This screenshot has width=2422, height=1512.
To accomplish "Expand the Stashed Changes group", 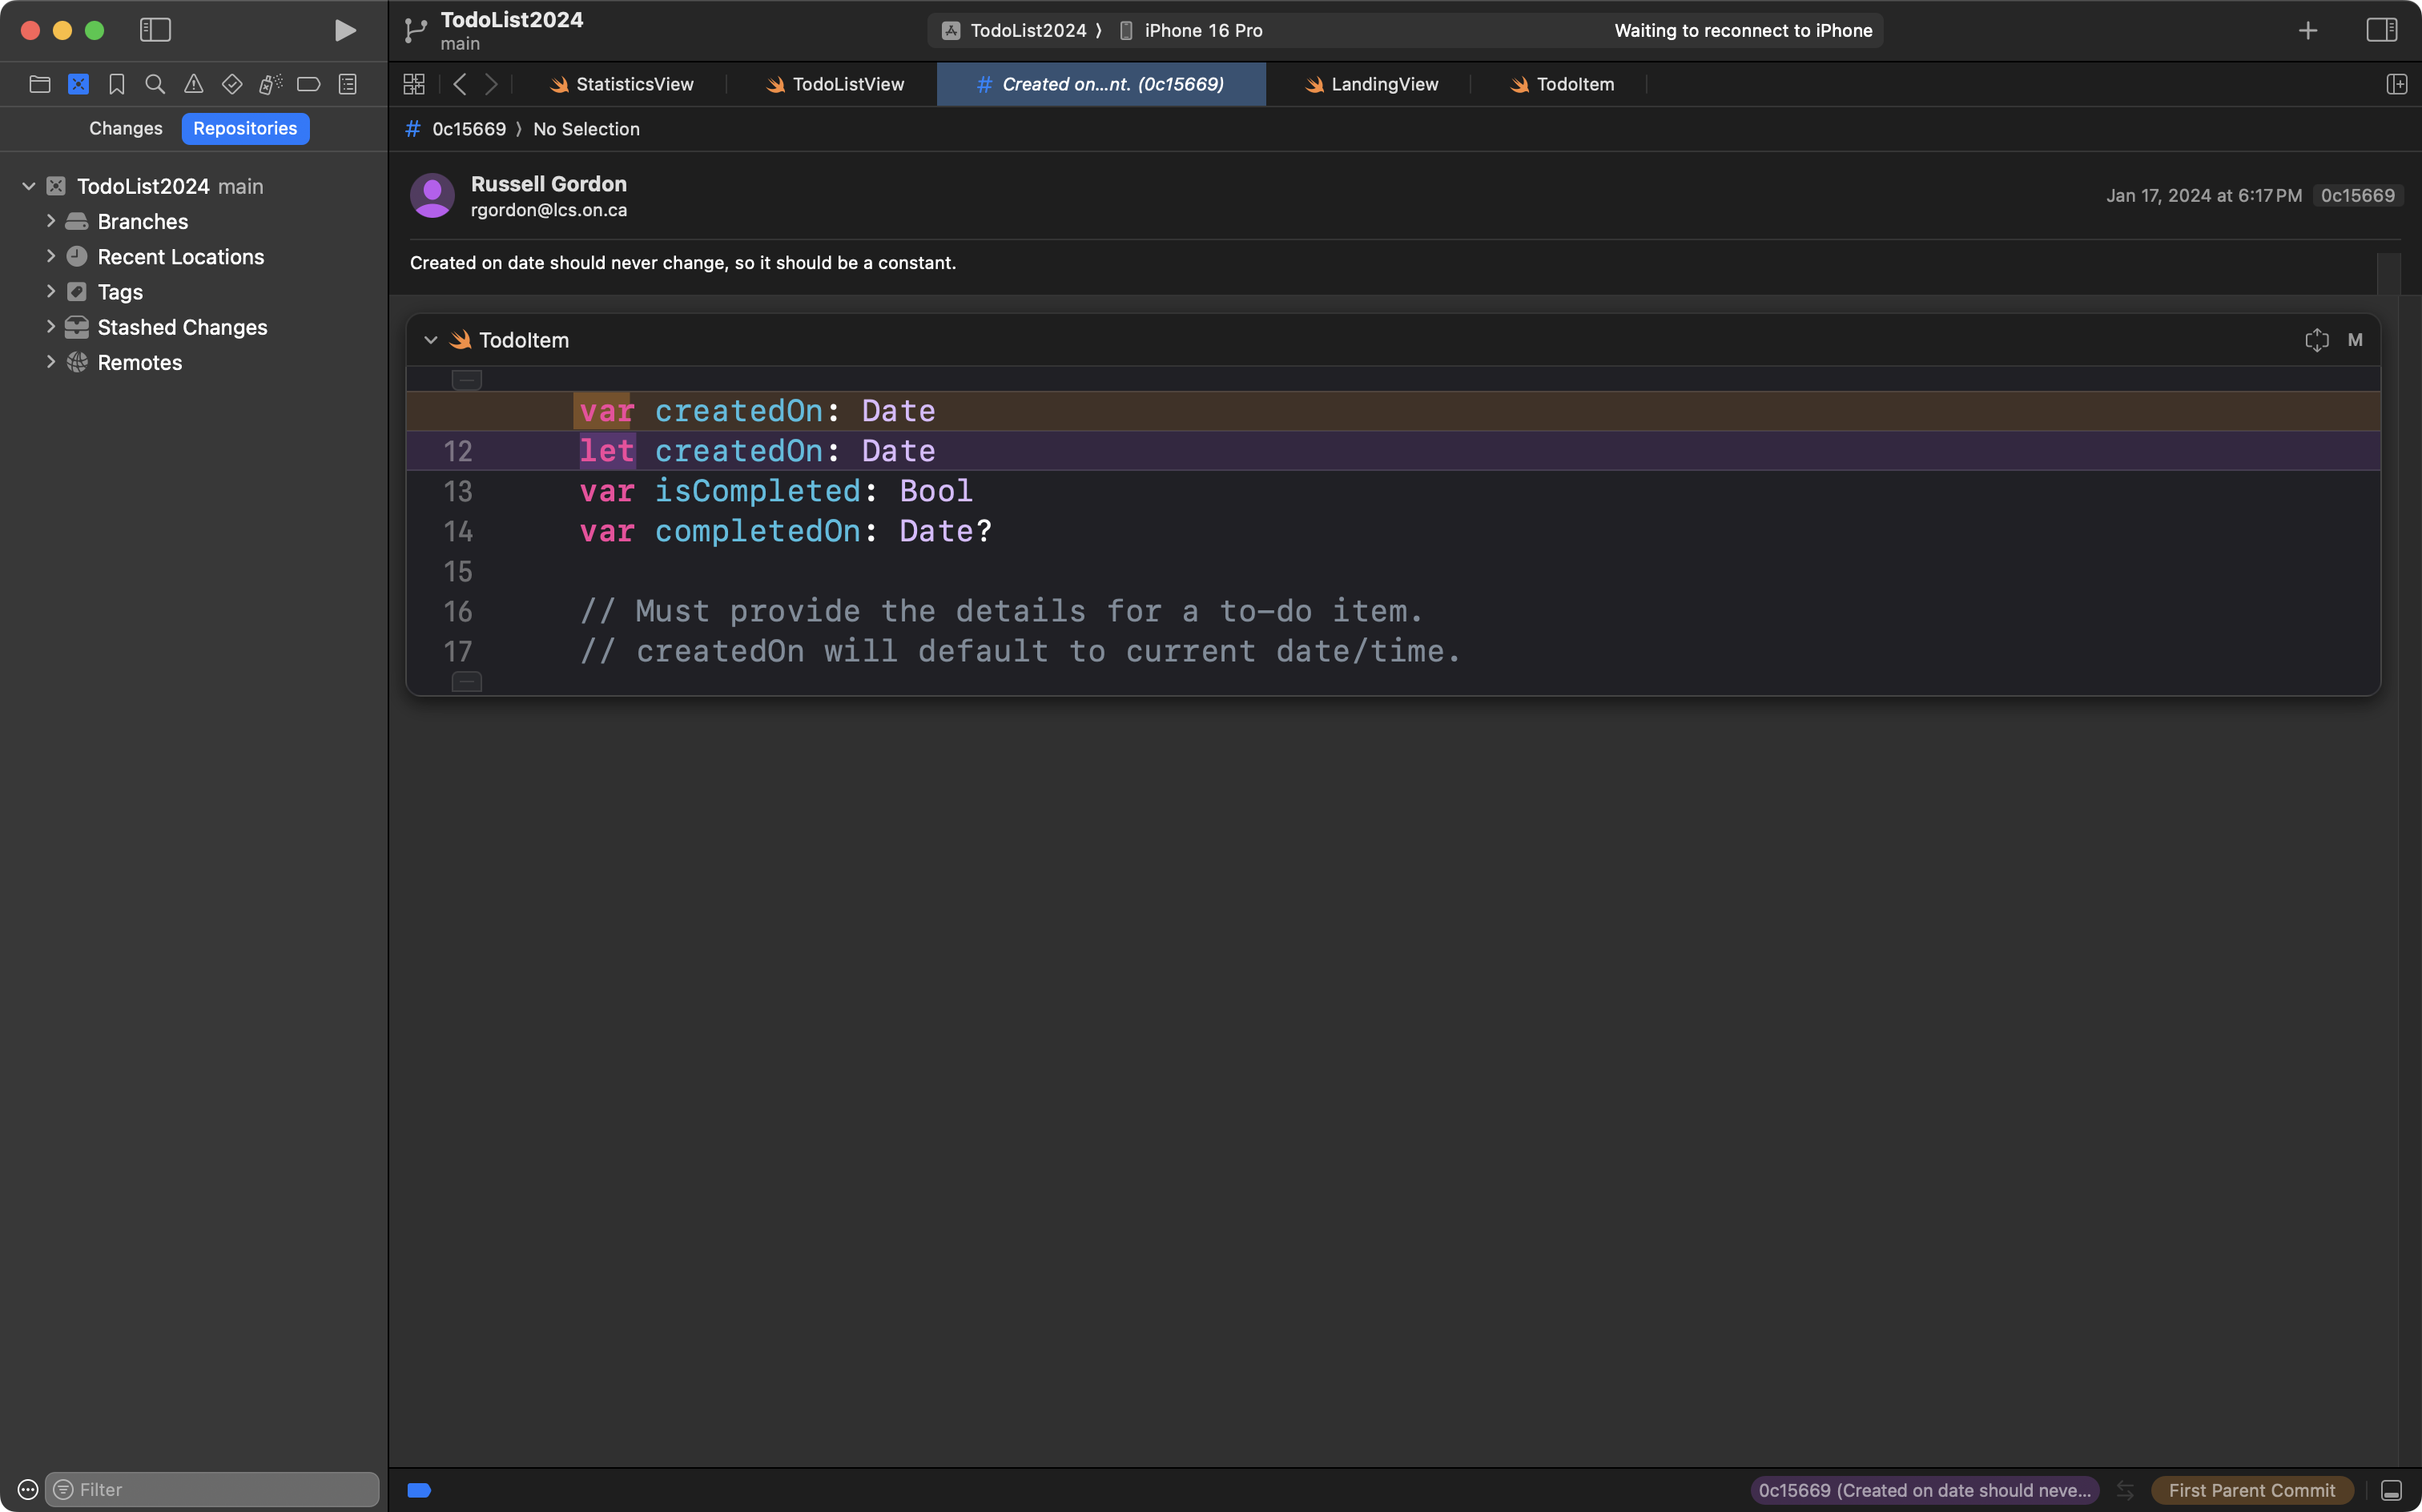I will tap(51, 327).
